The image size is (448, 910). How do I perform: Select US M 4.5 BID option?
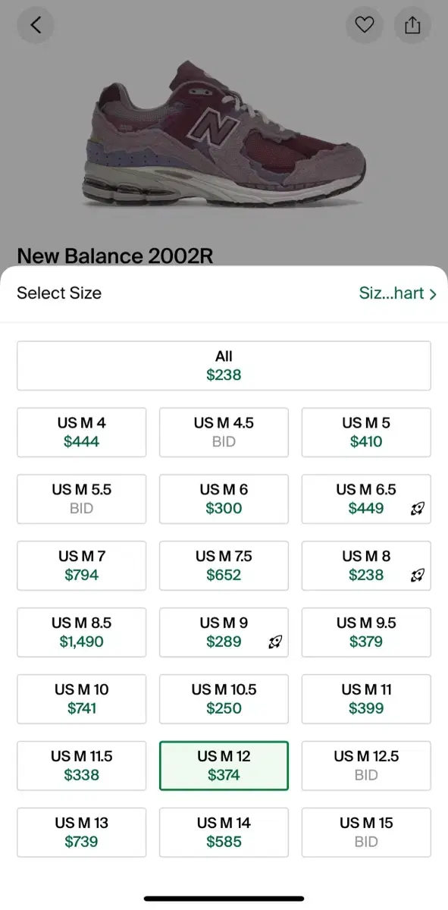224,432
